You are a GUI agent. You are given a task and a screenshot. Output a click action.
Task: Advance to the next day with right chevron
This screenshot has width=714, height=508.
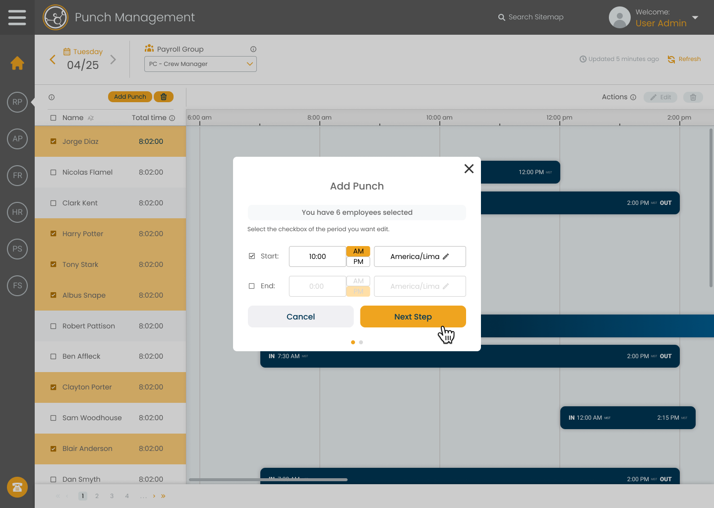tap(113, 59)
